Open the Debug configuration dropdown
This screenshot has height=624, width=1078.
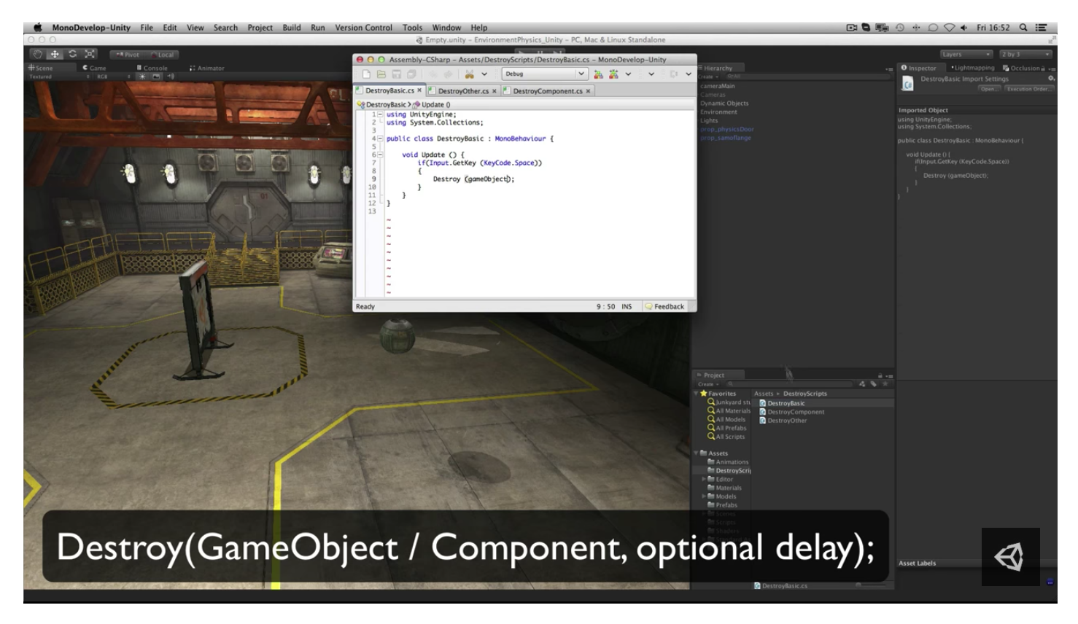click(x=544, y=74)
